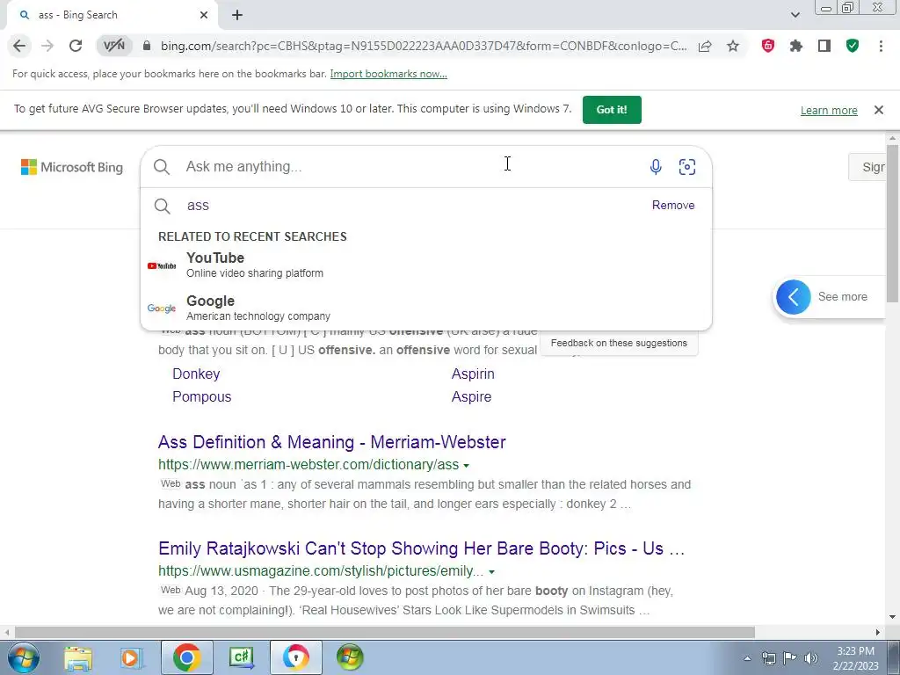The height and width of the screenshot is (675, 900).
Task: Click scroll right arrow of horizontal scrollbar
Action: [x=878, y=632]
